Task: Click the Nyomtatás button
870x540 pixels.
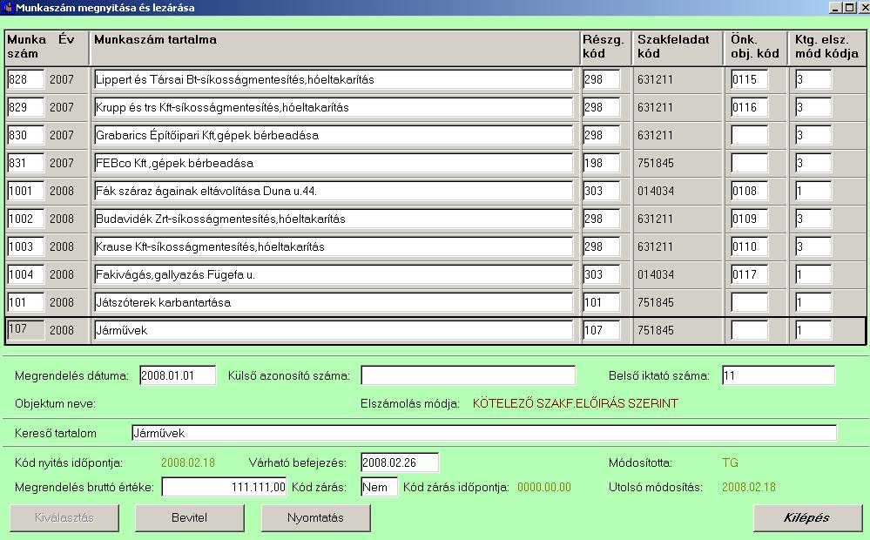Action: [x=316, y=518]
